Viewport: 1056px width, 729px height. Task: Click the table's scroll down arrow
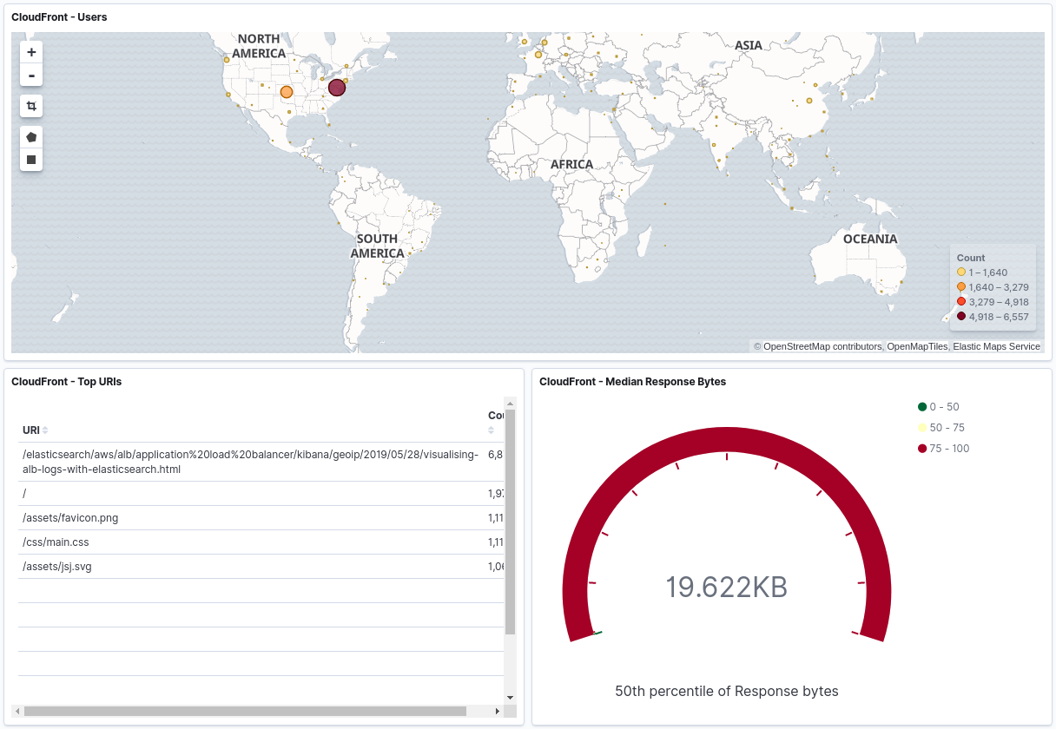(x=510, y=697)
